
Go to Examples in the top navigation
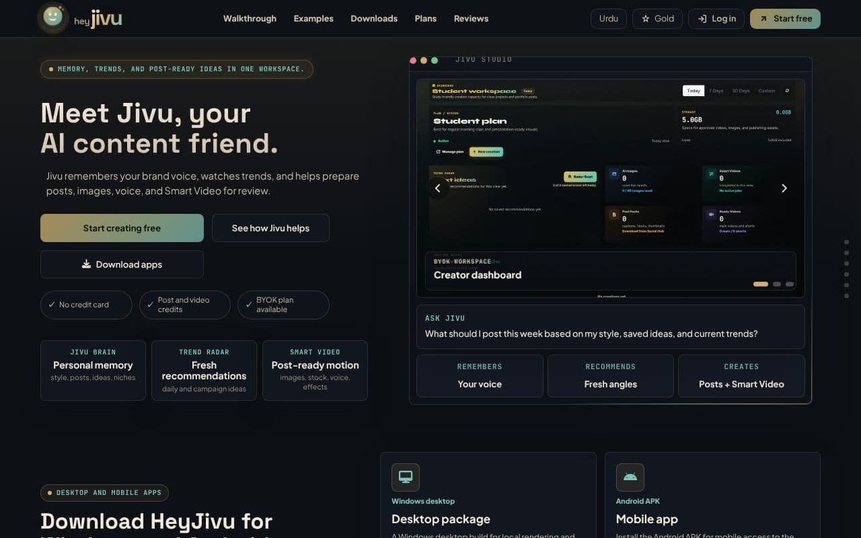tap(313, 18)
